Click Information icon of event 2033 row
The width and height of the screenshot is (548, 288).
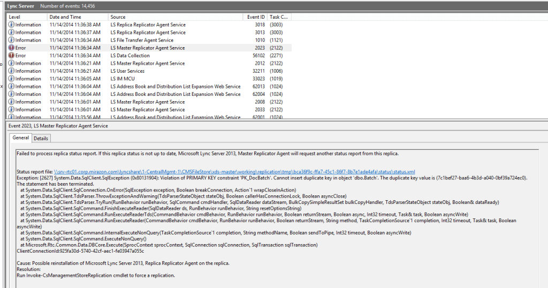point(11,109)
